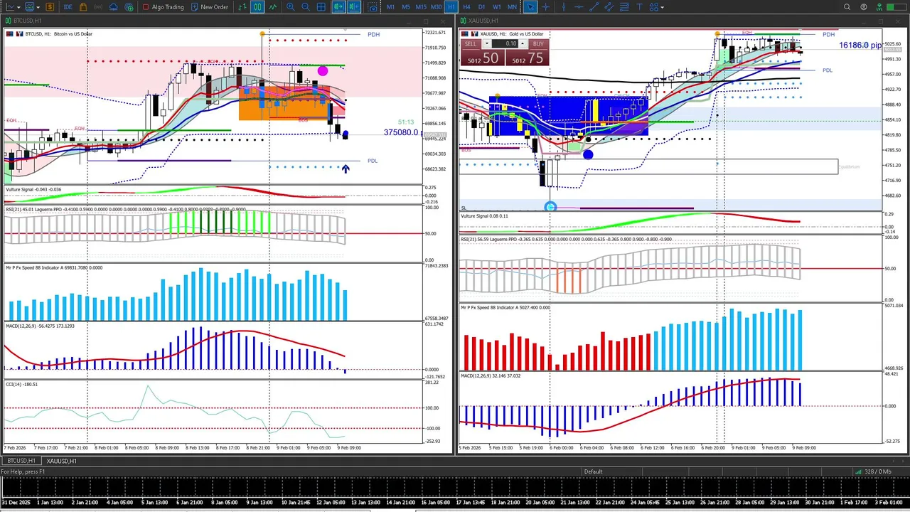The height and width of the screenshot is (512, 910).
Task: Activate the XAUUSD,H1 window title bar
Action: tap(682, 21)
